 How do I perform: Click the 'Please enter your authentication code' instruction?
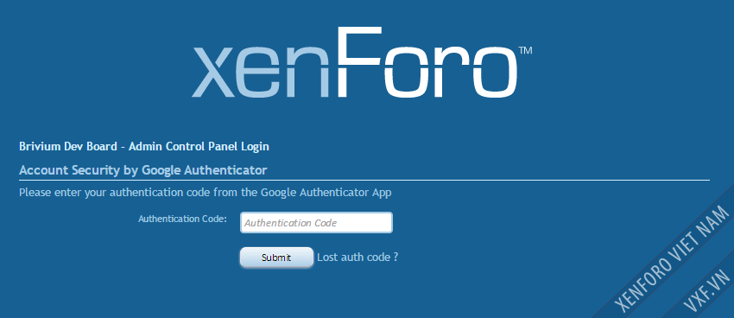coord(205,193)
